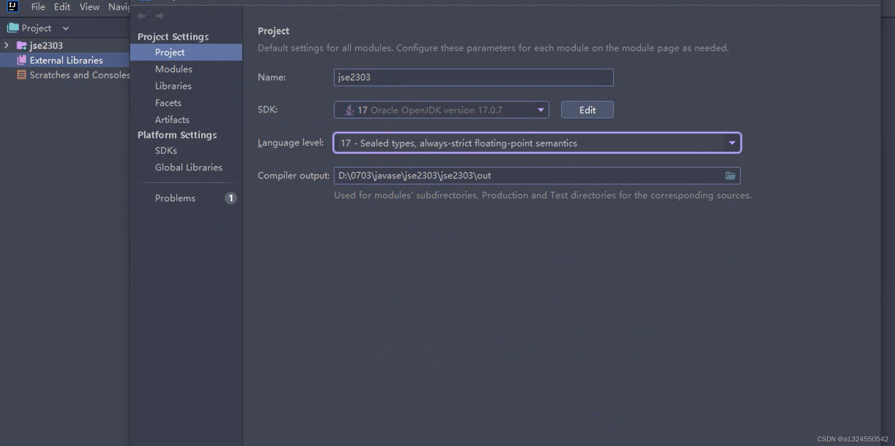The height and width of the screenshot is (446, 895).
Task: Open the SDK dropdown
Action: [540, 110]
